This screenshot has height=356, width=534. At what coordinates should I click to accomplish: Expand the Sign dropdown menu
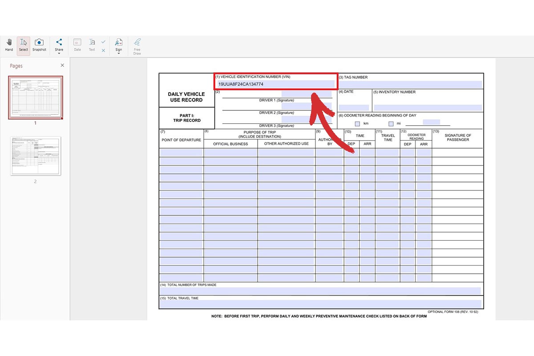pos(119,46)
